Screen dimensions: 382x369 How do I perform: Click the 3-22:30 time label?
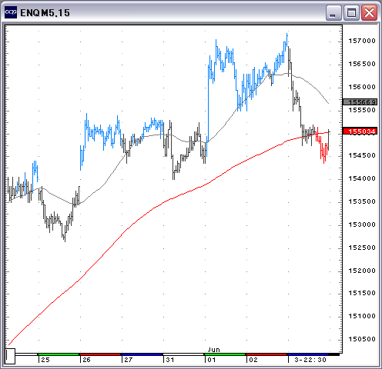coord(310,360)
